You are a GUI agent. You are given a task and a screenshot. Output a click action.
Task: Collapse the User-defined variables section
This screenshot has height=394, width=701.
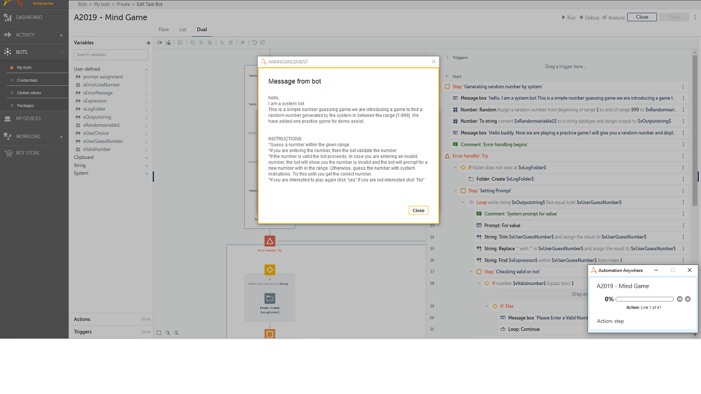pyautogui.click(x=146, y=69)
